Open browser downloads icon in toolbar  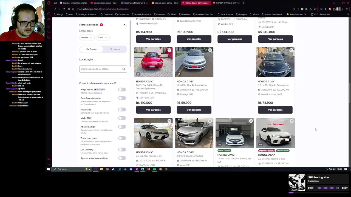(343, 9)
